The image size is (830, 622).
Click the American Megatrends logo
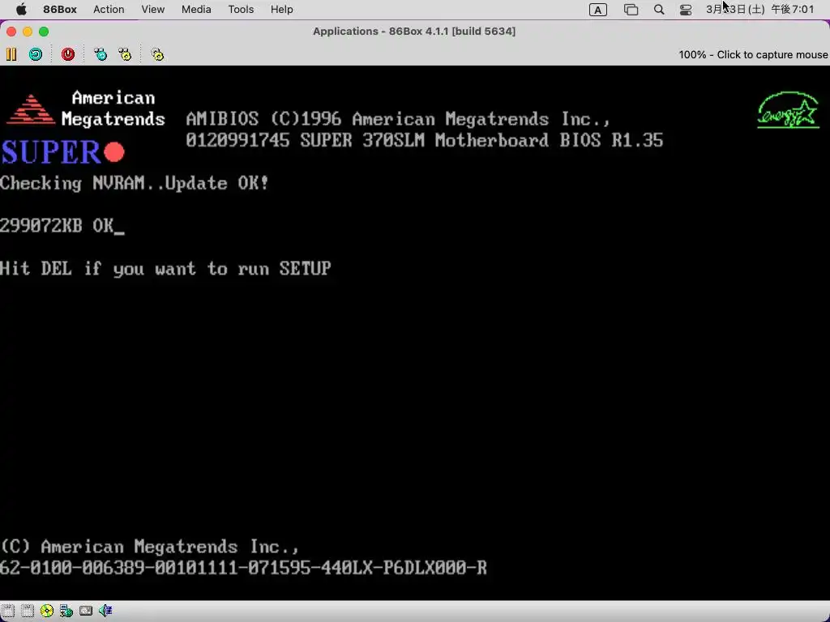click(x=86, y=109)
